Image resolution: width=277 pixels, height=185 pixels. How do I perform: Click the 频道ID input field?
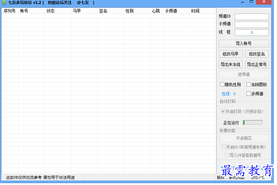pyautogui.click(x=252, y=17)
